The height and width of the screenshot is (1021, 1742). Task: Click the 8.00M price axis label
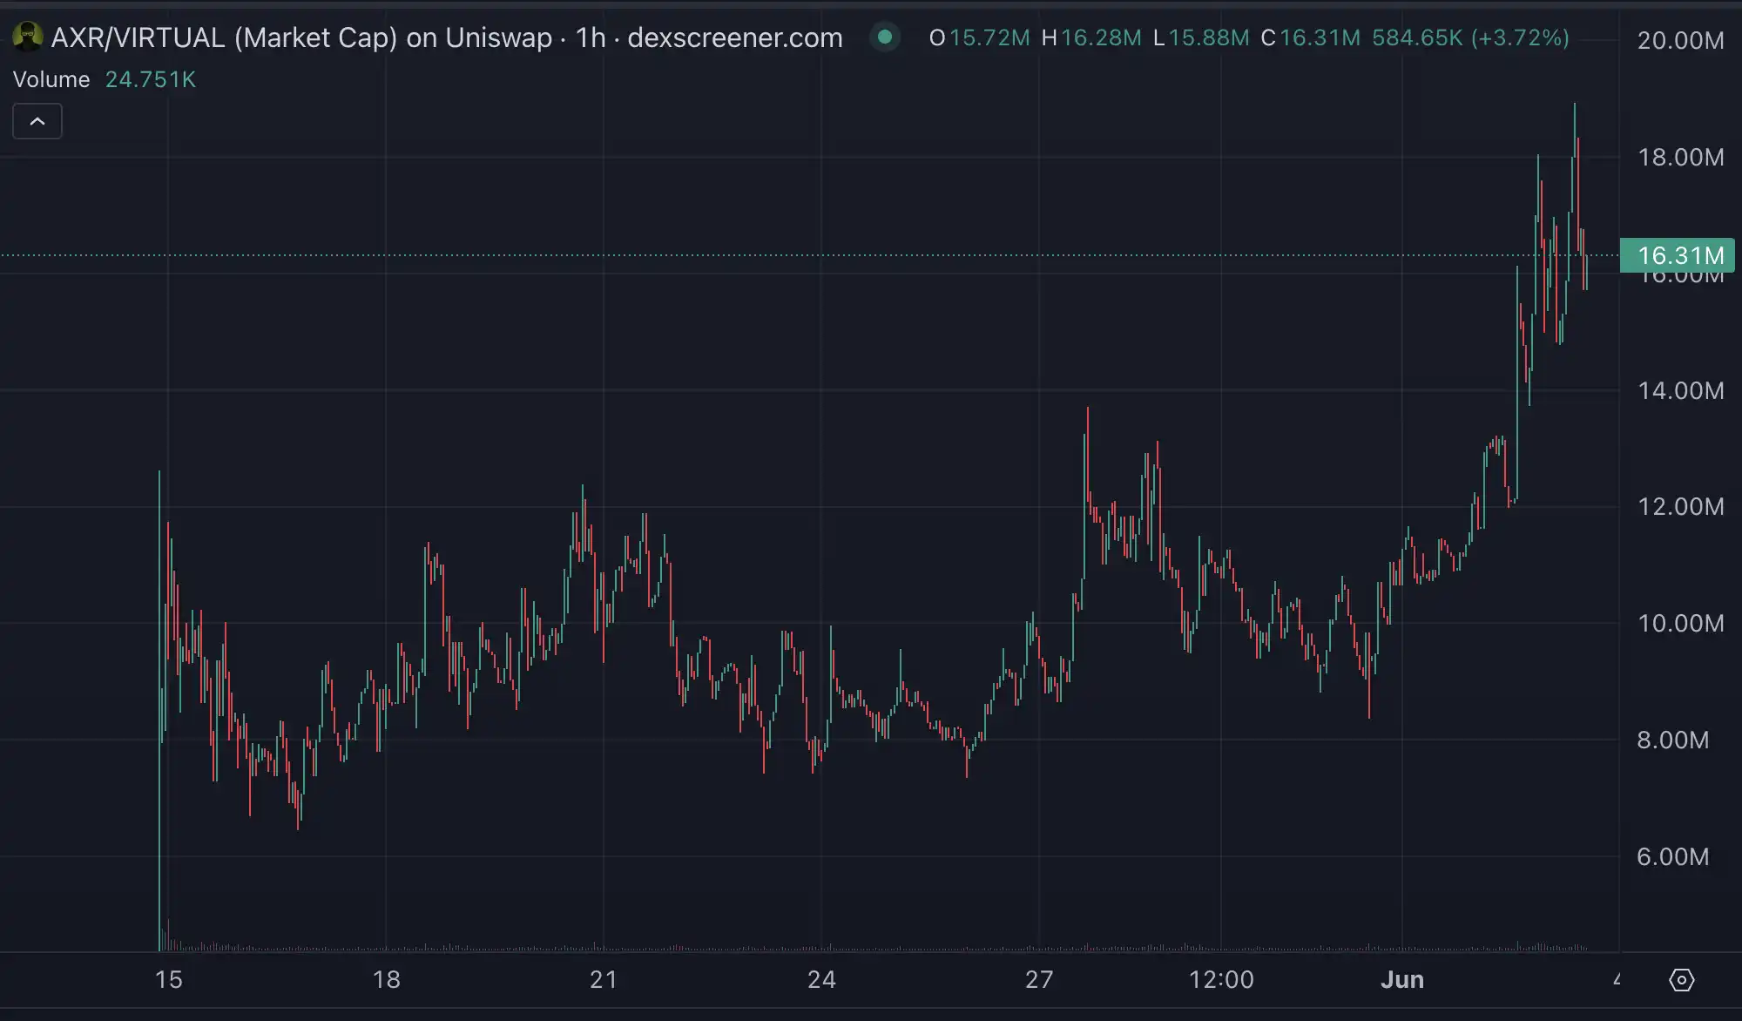point(1672,740)
